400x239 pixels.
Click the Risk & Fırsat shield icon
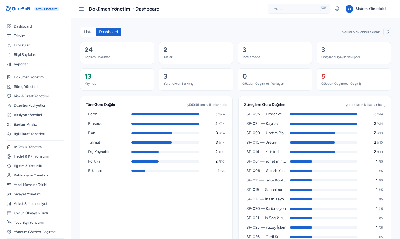point(9,96)
